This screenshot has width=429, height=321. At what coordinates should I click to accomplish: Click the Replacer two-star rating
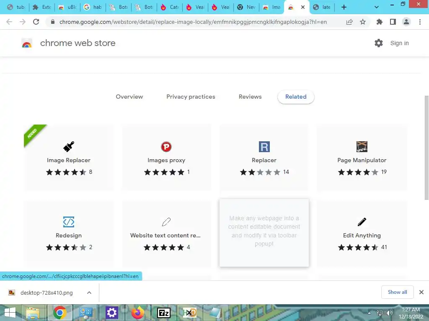(260, 172)
